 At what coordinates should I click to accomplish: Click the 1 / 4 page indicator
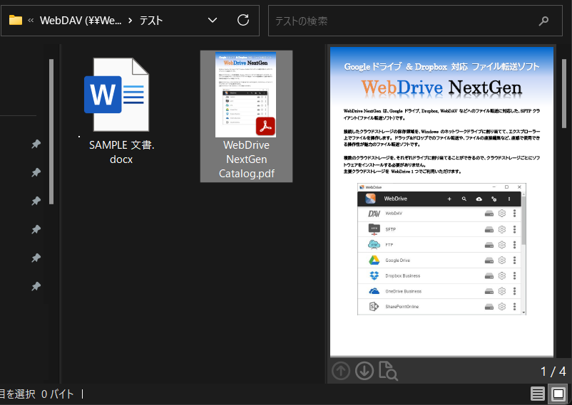coord(553,371)
